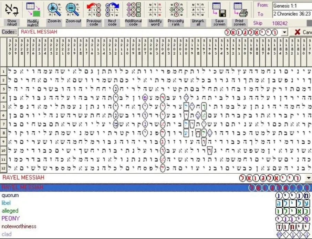Click the boxed Hebrew letters beside libel
Screen dimensions: 312x239
(293, 204)
